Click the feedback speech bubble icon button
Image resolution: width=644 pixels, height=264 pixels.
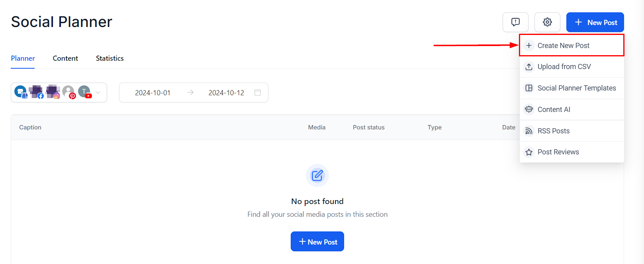(515, 22)
